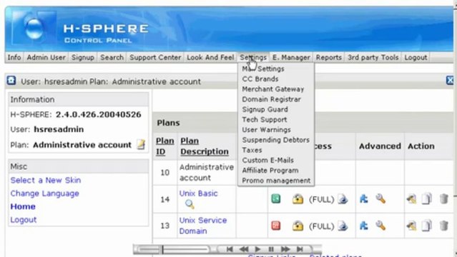Delete the Unix Basic plan via trash icon
Screen dimensions: 457x257
443,199
